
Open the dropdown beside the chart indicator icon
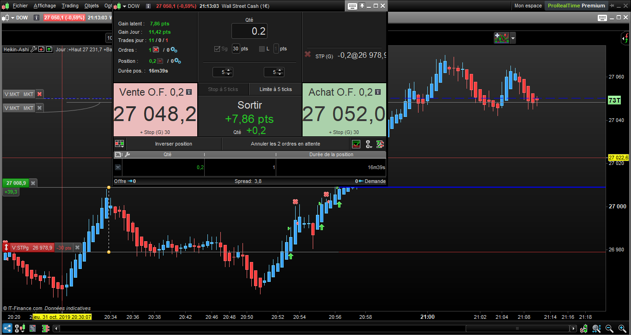click(x=513, y=38)
